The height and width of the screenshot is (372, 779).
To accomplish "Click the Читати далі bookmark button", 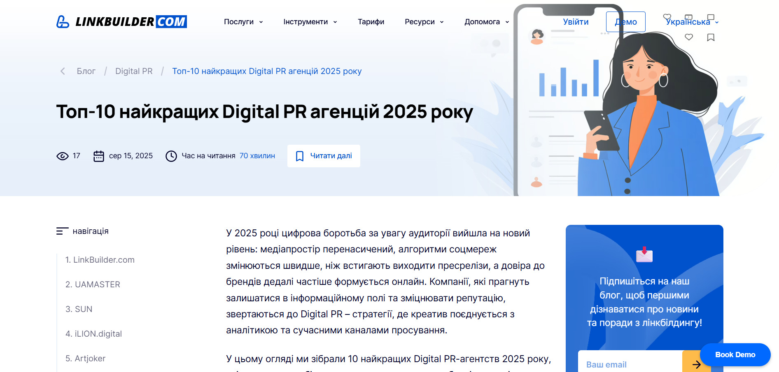I will pyautogui.click(x=324, y=156).
